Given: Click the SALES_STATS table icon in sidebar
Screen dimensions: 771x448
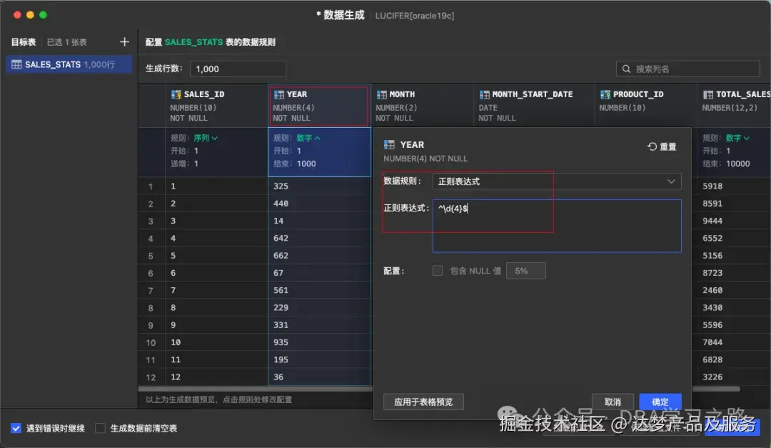Looking at the screenshot, I should [16, 64].
